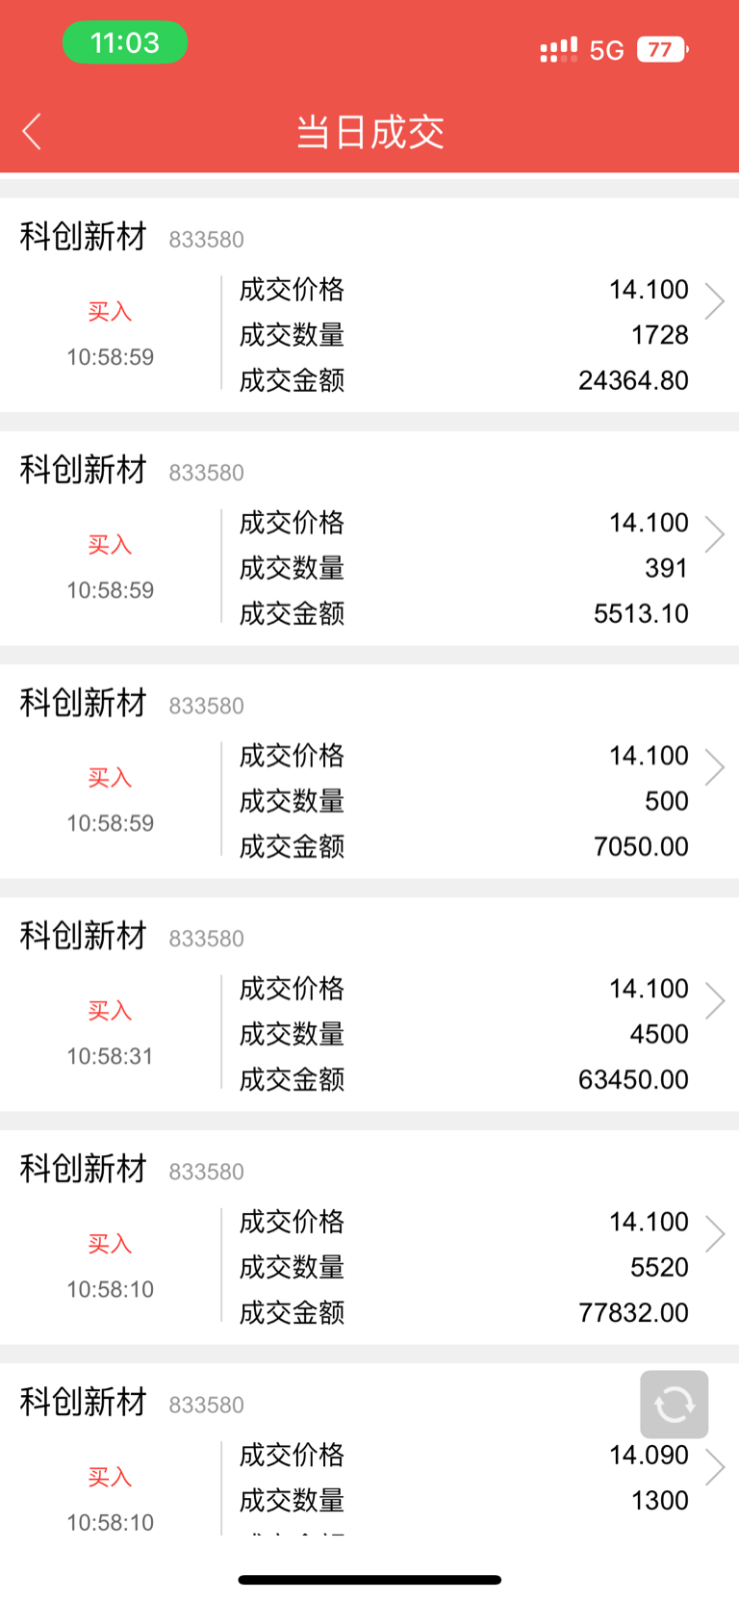This screenshot has height=1601, width=739.
Task: Tap the 5G network indicator
Action: tap(606, 50)
